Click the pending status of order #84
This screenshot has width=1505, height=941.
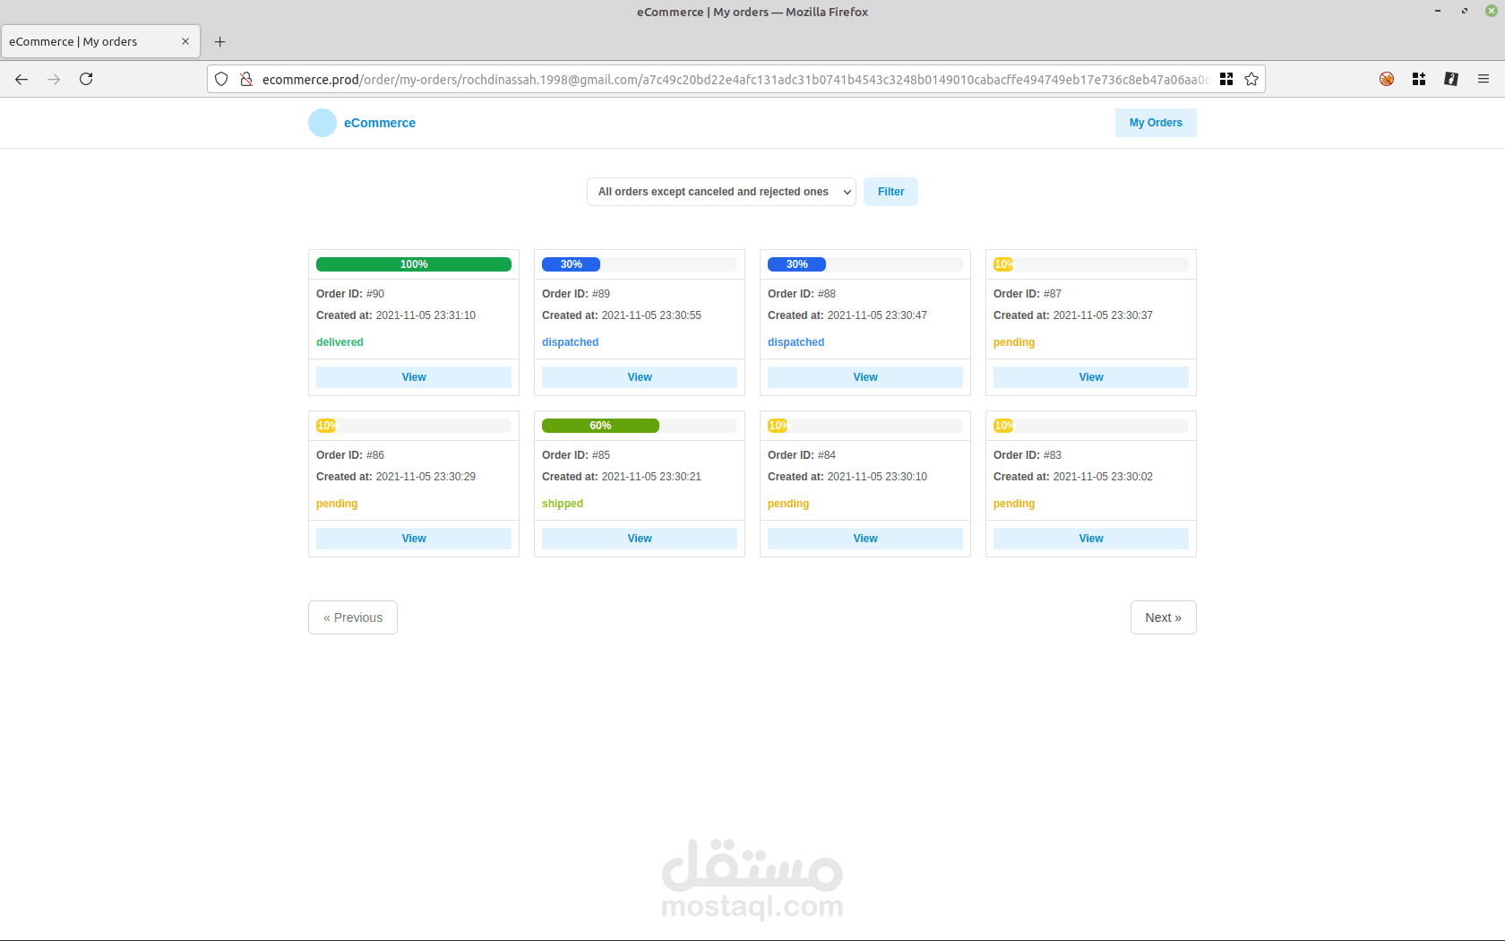coord(788,504)
